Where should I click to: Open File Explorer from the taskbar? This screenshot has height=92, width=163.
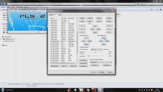pyautogui.click(x=81, y=90)
